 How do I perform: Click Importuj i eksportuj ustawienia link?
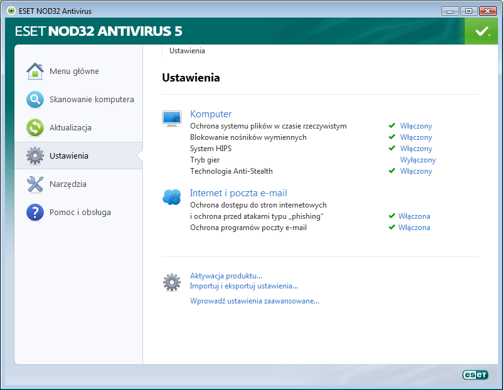click(244, 286)
